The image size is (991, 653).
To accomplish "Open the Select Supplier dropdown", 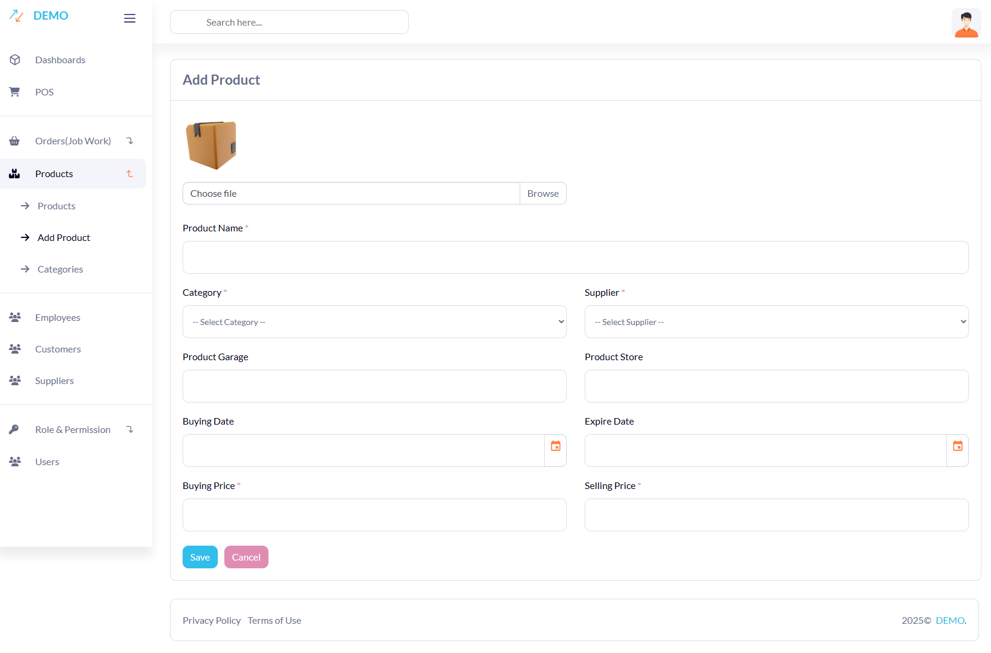I will coord(776,322).
